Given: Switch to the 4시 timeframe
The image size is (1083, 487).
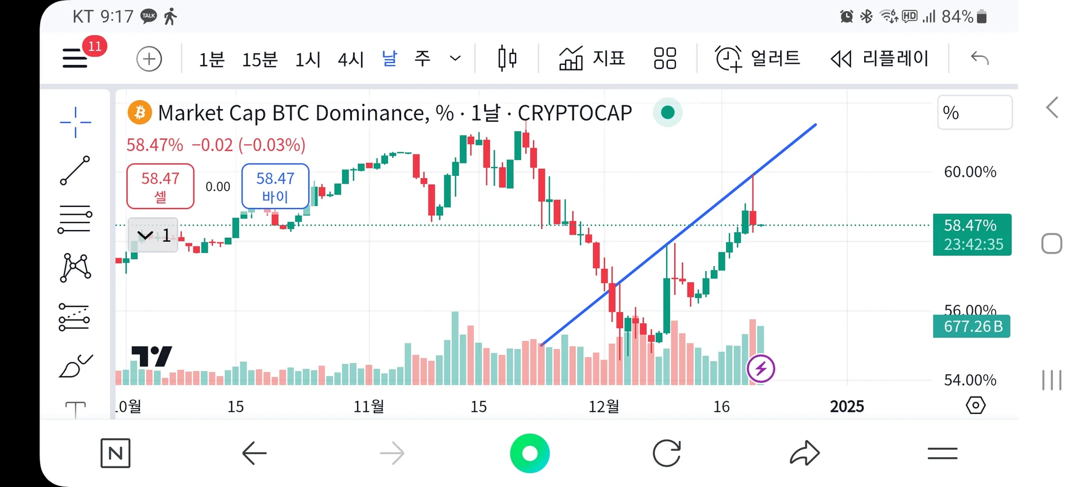Looking at the screenshot, I should (350, 59).
